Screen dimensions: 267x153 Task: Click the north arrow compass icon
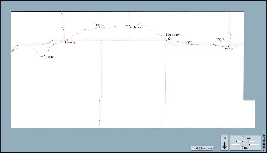tap(225, 143)
